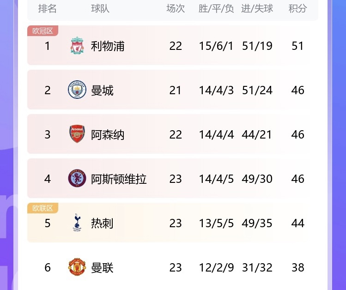Viewport: 346px width, 290px height.
Task: Click the 场次 column header
Action: click(x=176, y=9)
